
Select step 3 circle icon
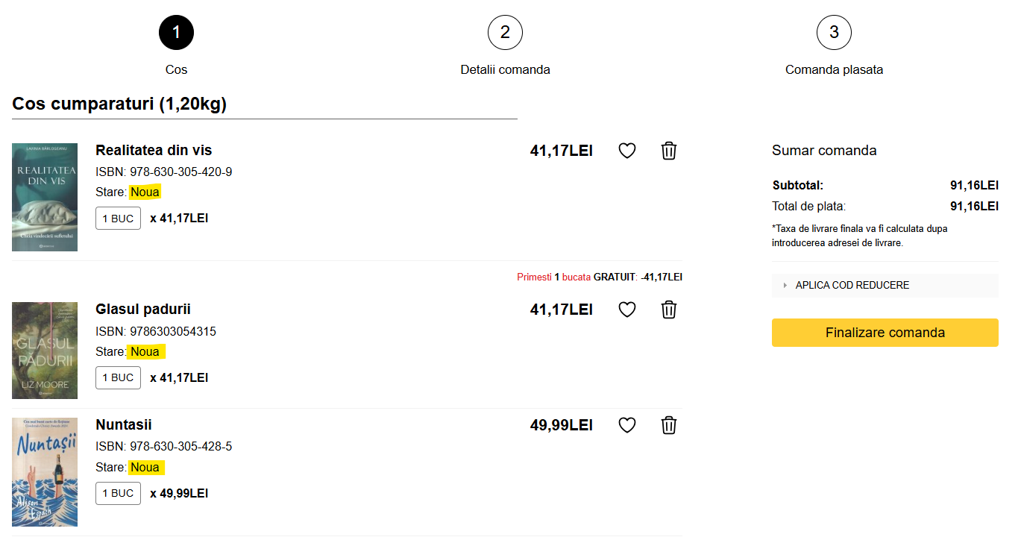click(834, 33)
